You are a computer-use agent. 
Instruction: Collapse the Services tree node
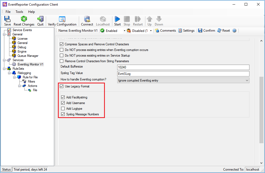(4, 60)
